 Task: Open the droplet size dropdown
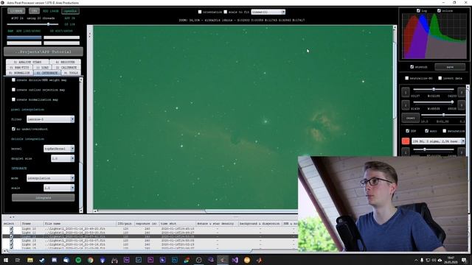point(63,158)
